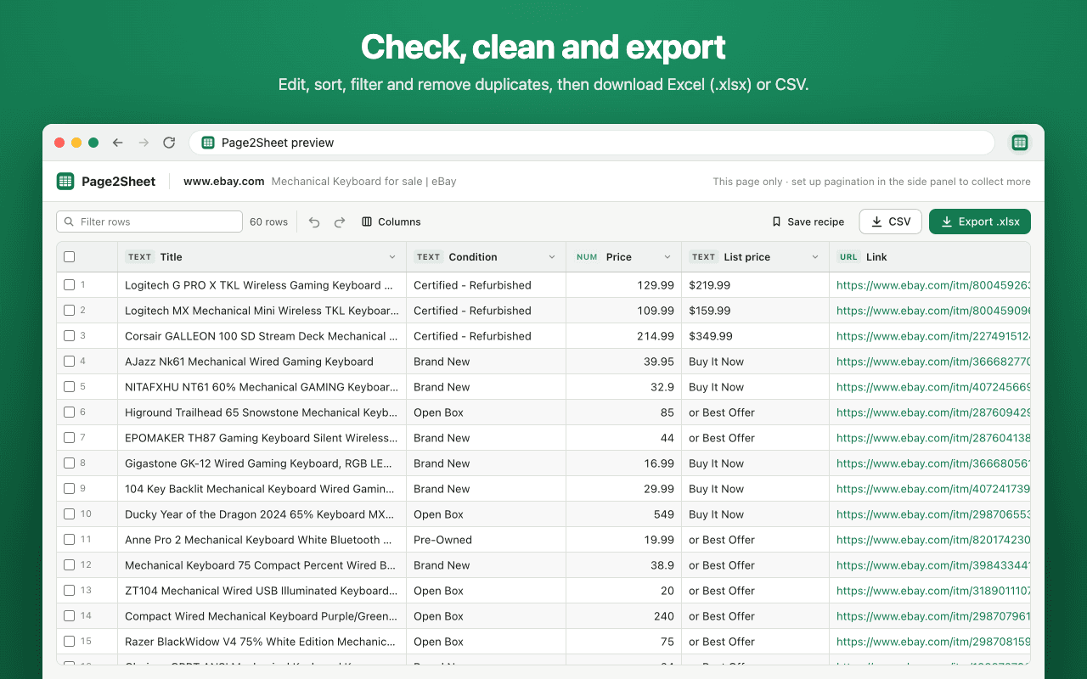The height and width of the screenshot is (679, 1087).
Task: Click the price cell showing 38.9
Action: (x=623, y=565)
